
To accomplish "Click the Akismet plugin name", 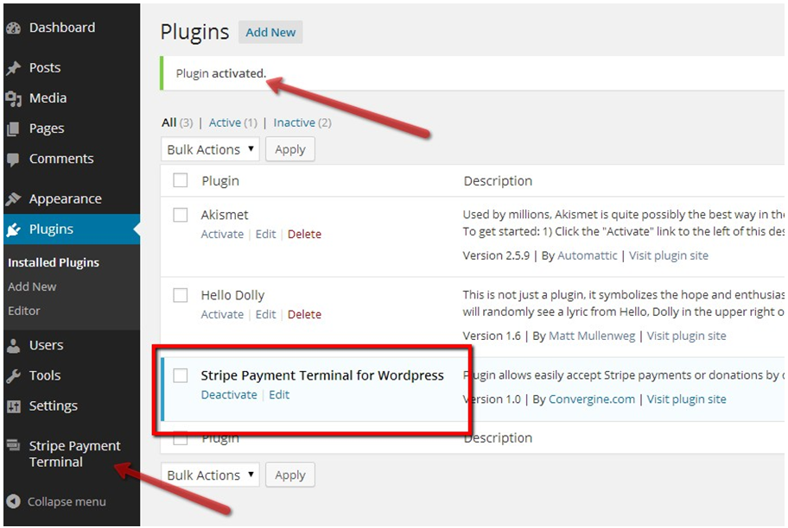I will click(225, 215).
